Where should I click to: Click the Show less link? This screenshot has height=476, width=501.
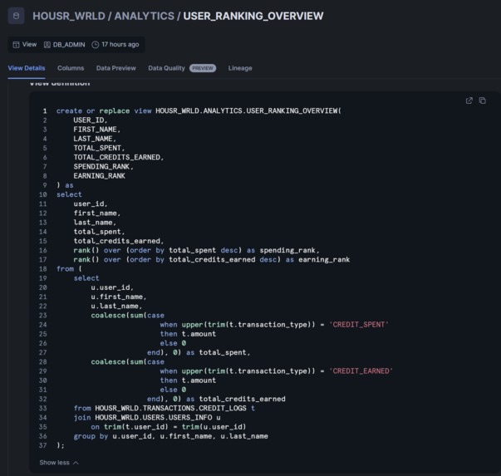click(54, 463)
